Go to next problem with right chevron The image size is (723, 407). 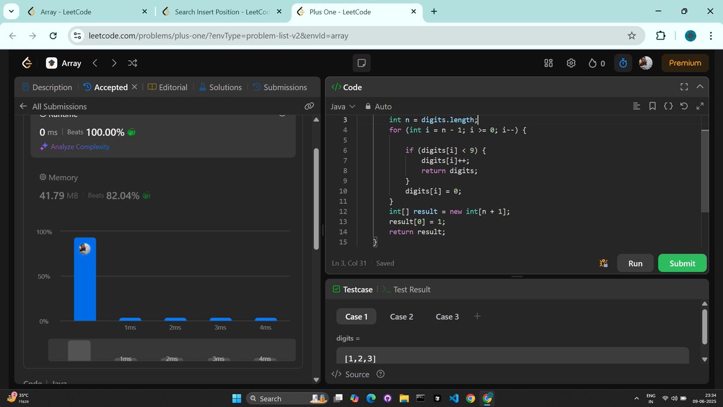tap(114, 63)
